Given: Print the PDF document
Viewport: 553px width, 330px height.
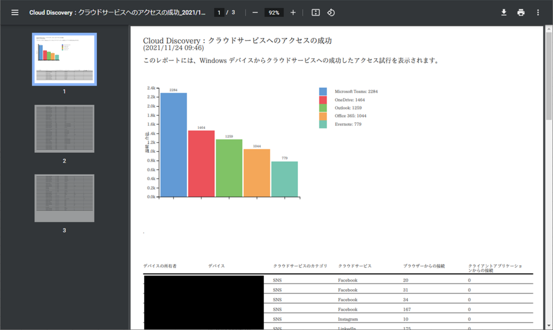Looking at the screenshot, I should click(x=521, y=12).
